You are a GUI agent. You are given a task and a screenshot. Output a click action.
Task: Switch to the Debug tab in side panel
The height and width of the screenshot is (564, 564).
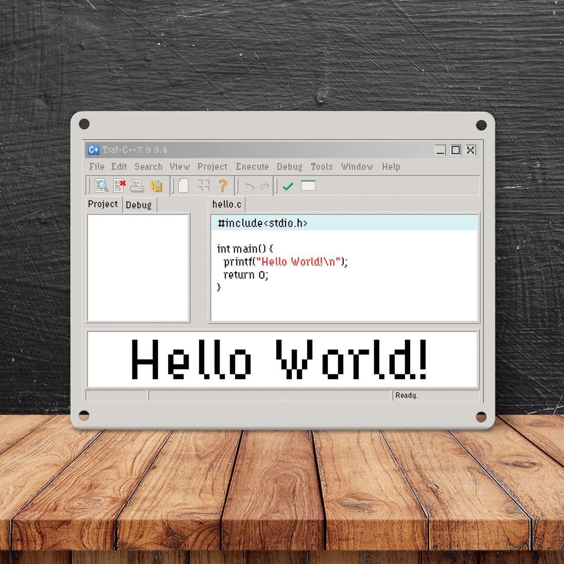pyautogui.click(x=138, y=205)
